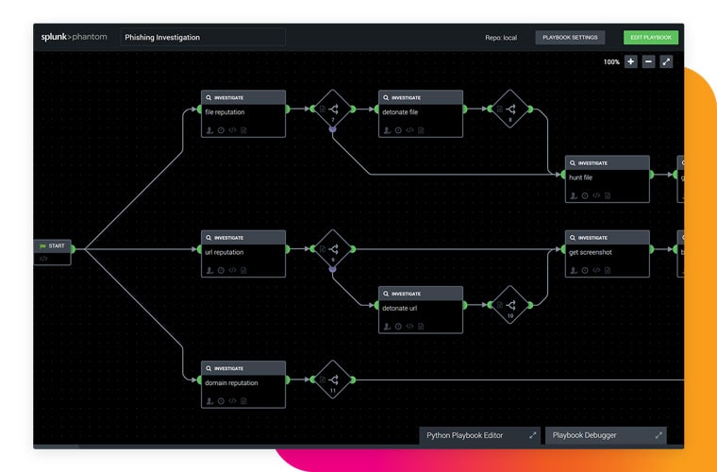Click the purple else port under decision 9
This screenshot has height=472, width=717.
tap(332, 269)
